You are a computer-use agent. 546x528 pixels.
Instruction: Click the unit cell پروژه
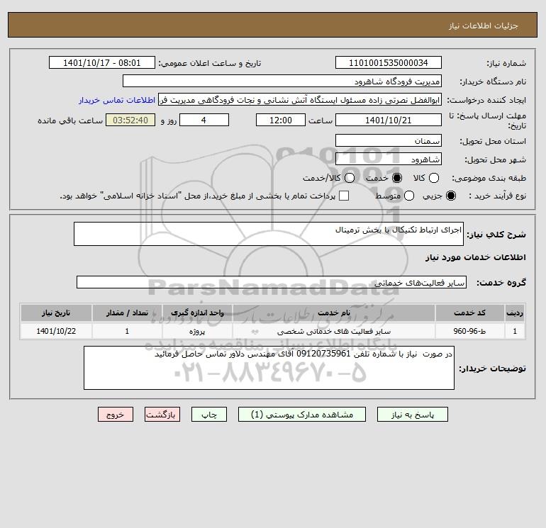[197, 331]
